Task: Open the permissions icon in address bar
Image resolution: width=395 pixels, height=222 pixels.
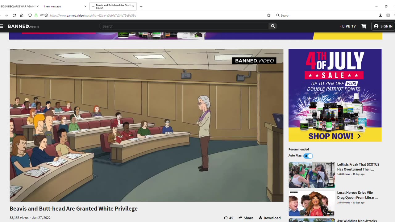Action: click(42, 15)
